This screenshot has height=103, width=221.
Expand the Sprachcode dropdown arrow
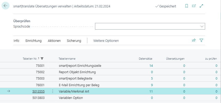[202, 26]
